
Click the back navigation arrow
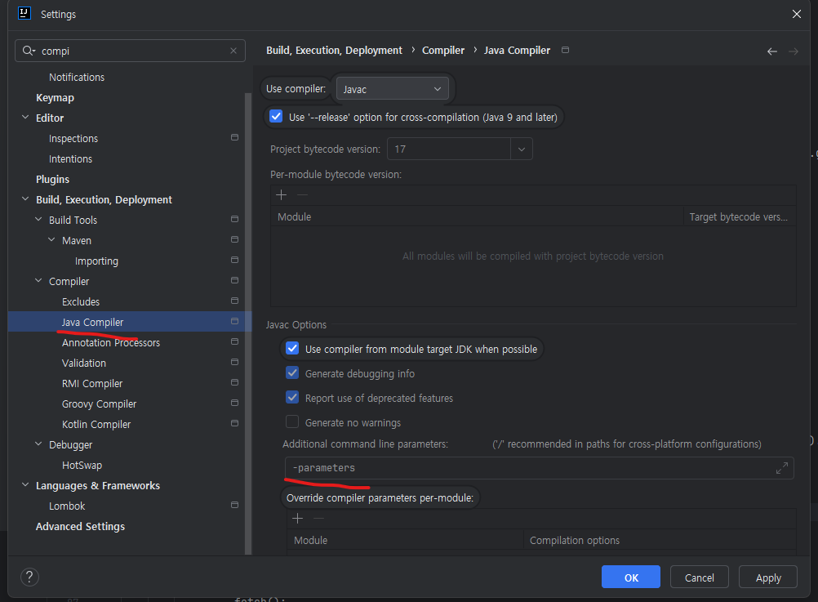coord(771,50)
